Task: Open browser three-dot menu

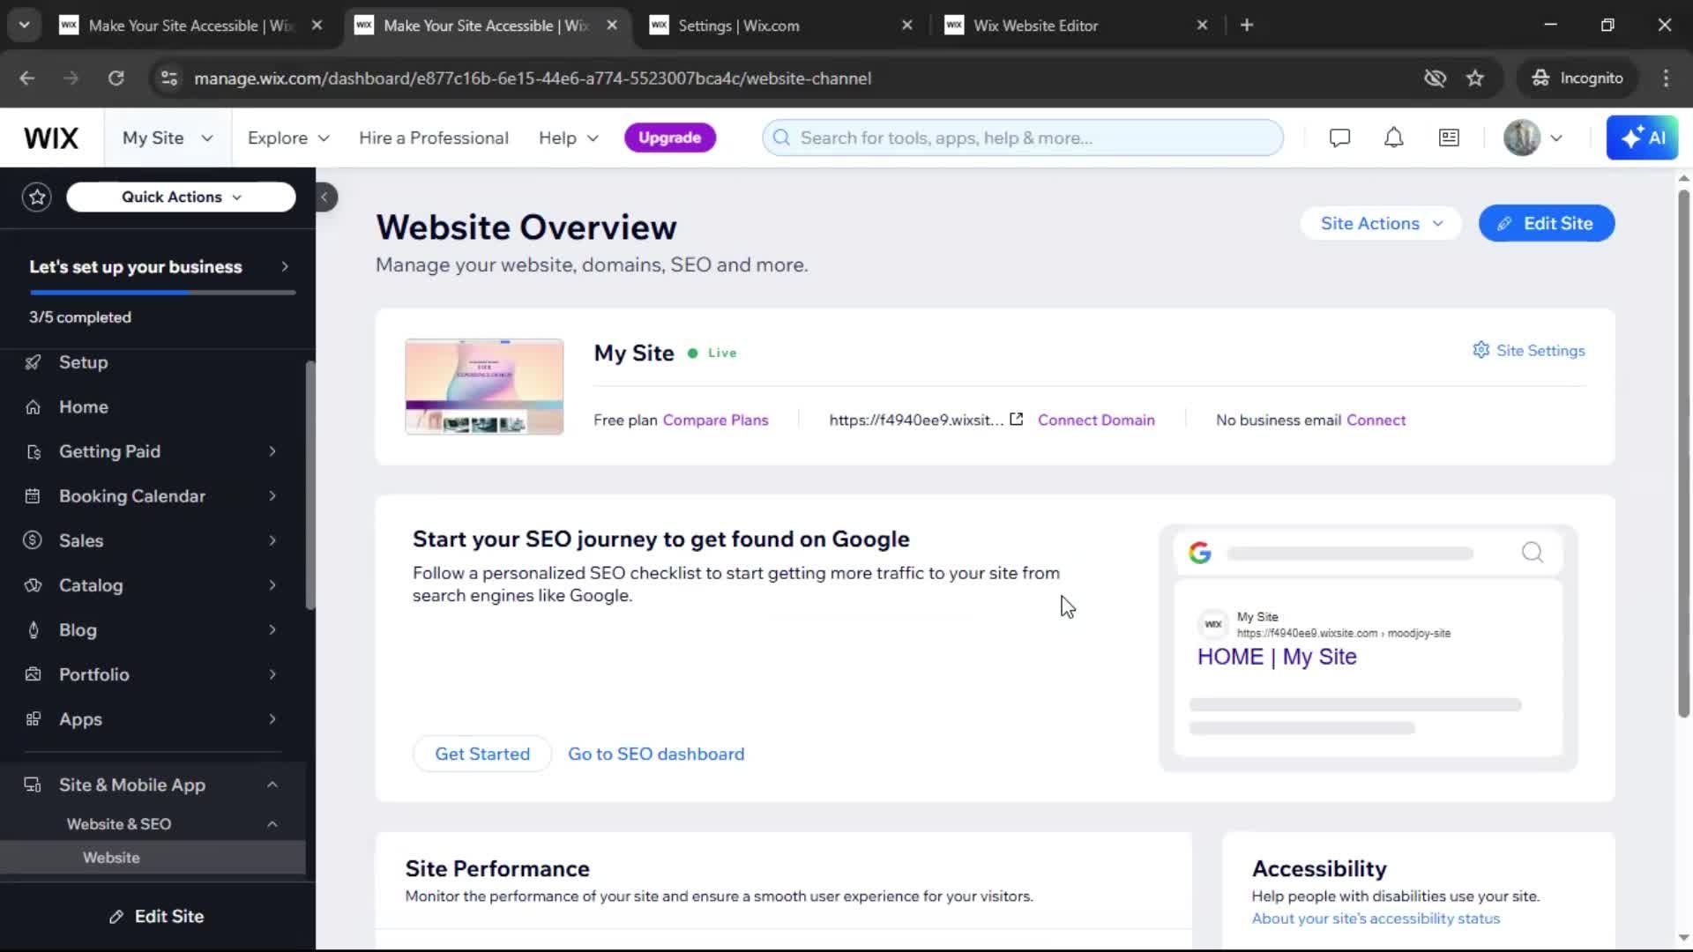Action: click(1666, 78)
